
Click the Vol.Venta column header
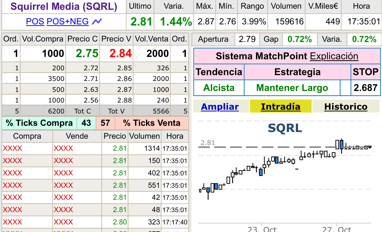coord(152,39)
